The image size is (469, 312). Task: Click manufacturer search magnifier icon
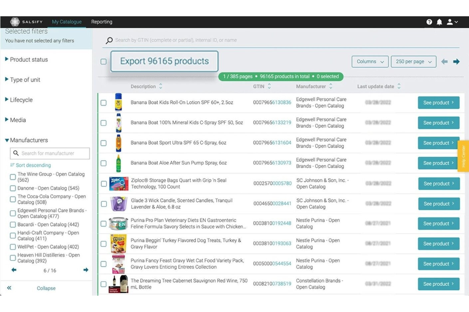pos(16,153)
